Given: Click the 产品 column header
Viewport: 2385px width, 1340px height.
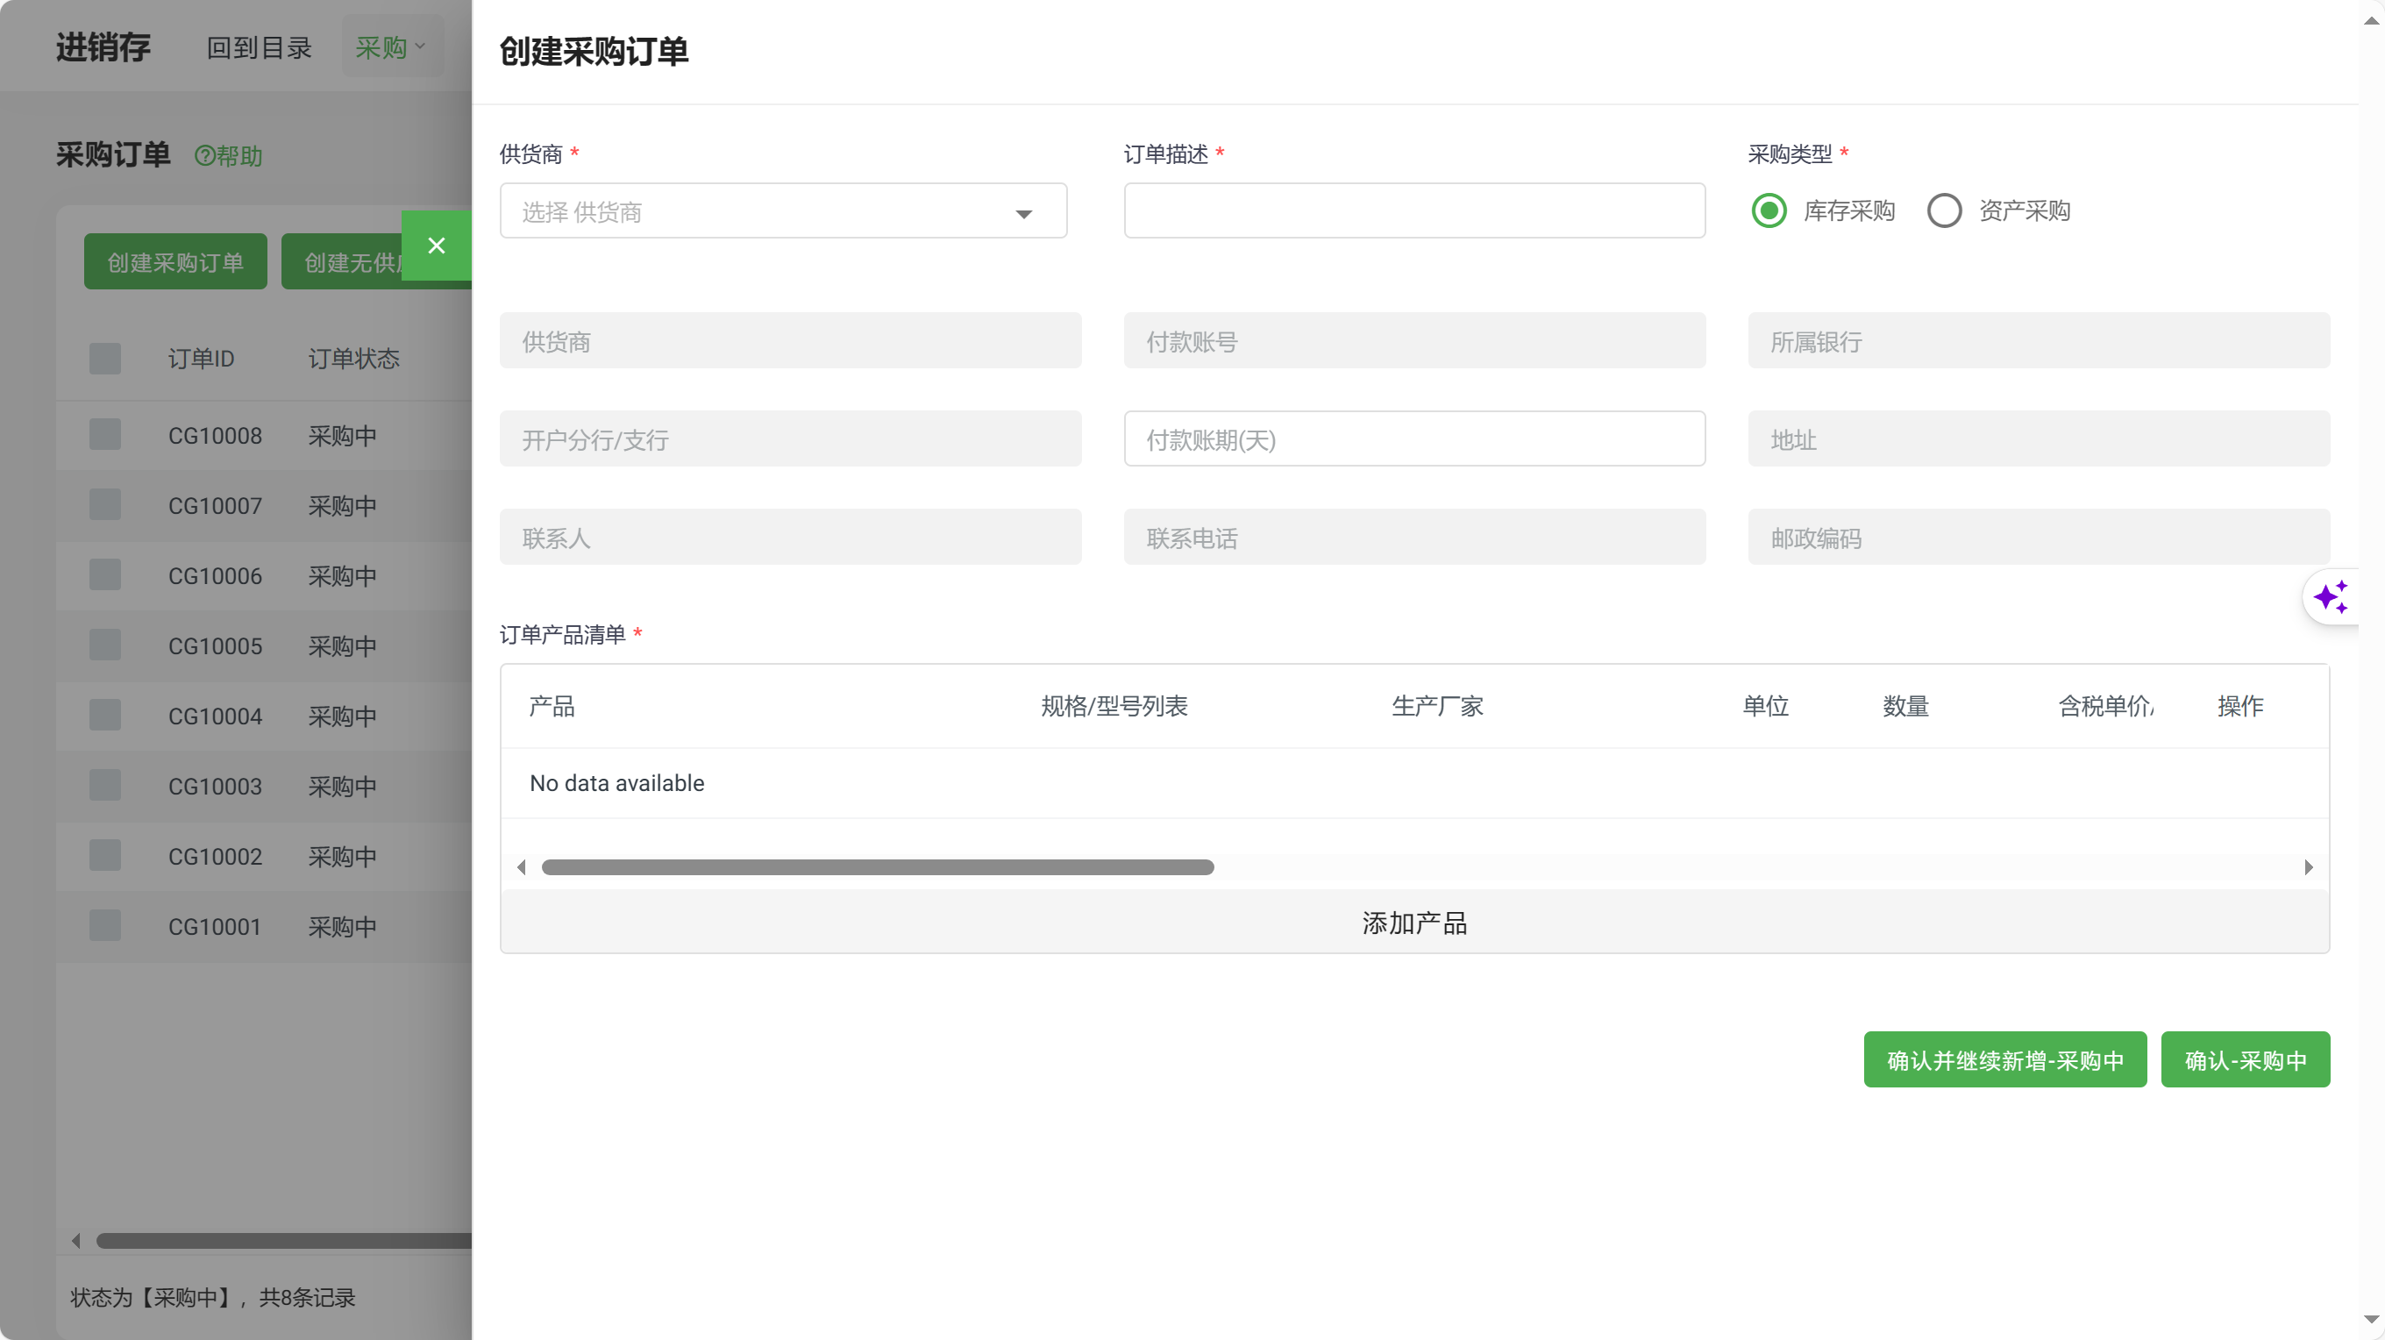Looking at the screenshot, I should pyautogui.click(x=552, y=706).
